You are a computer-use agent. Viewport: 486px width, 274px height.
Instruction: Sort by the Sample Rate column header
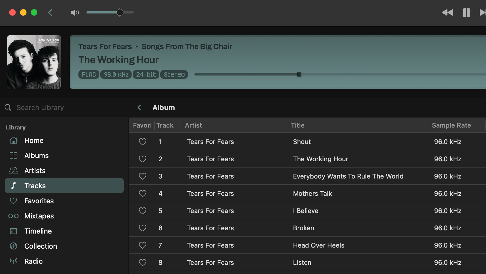[x=458, y=125]
